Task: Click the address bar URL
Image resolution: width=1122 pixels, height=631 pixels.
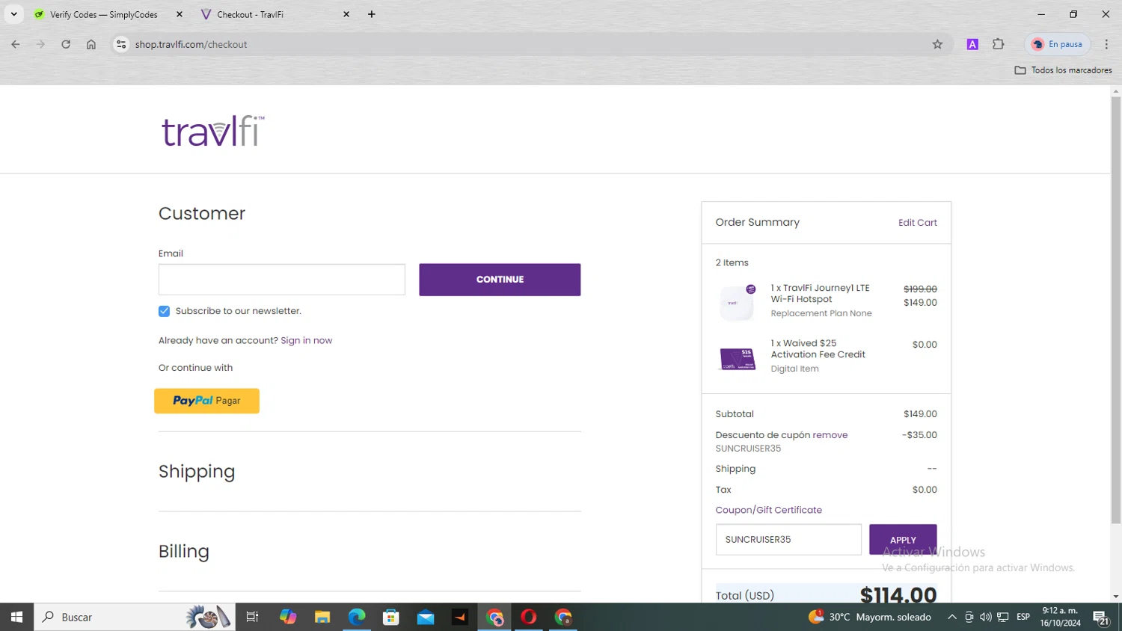Action: (191, 44)
